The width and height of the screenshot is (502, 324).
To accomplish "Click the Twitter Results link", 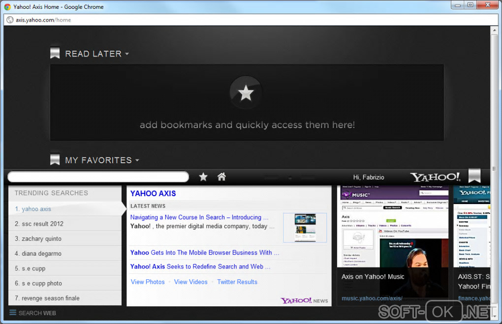I will 237,282.
